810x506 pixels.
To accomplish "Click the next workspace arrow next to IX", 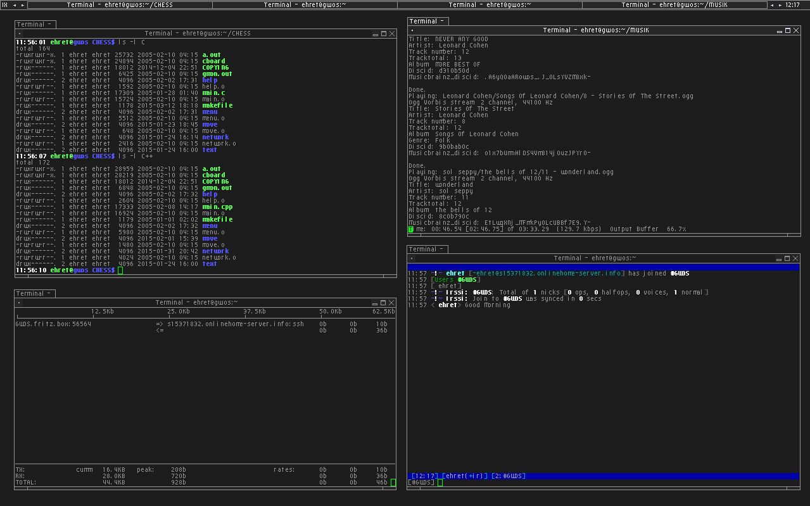I will tap(23, 5).
